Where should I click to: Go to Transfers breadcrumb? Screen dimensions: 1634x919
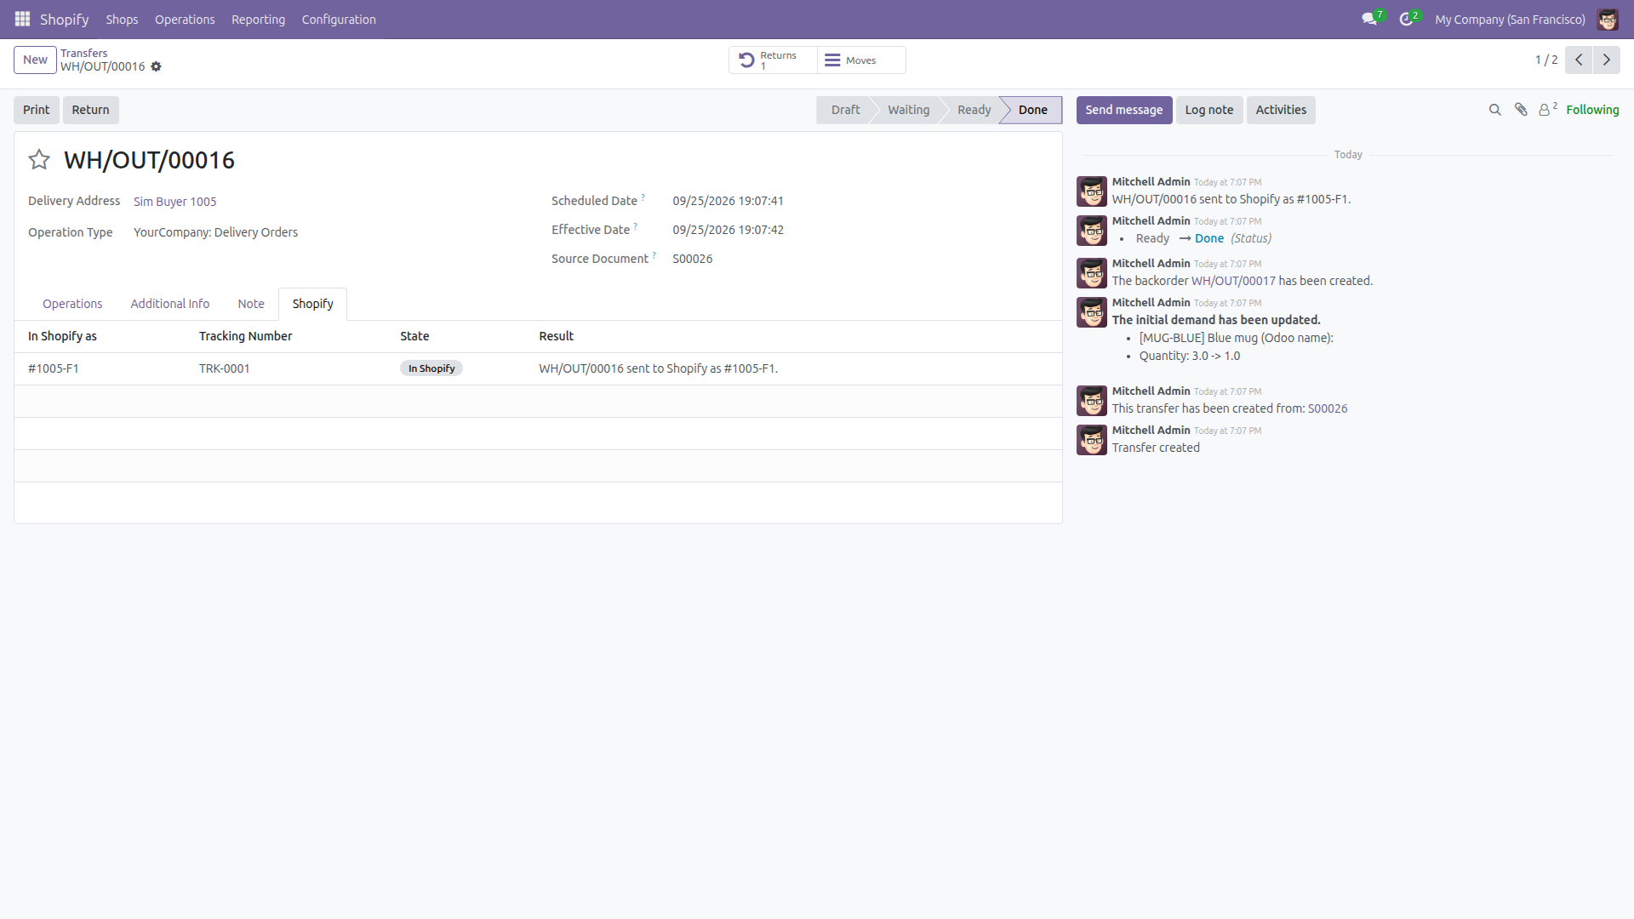(x=83, y=53)
